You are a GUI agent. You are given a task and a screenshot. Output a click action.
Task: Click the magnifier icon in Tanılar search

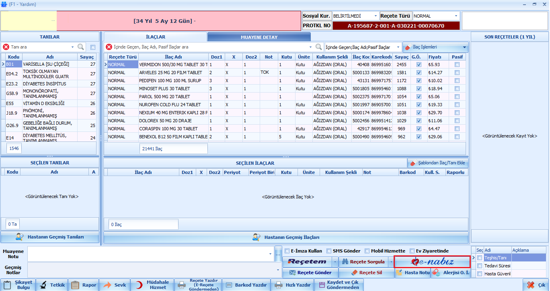point(81,47)
